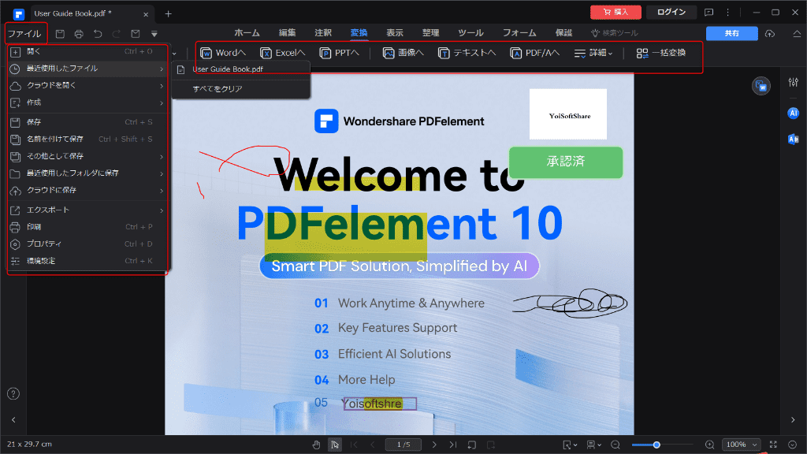Select 開く in the file menu
Viewport: 807px width, 454px height.
(87, 51)
